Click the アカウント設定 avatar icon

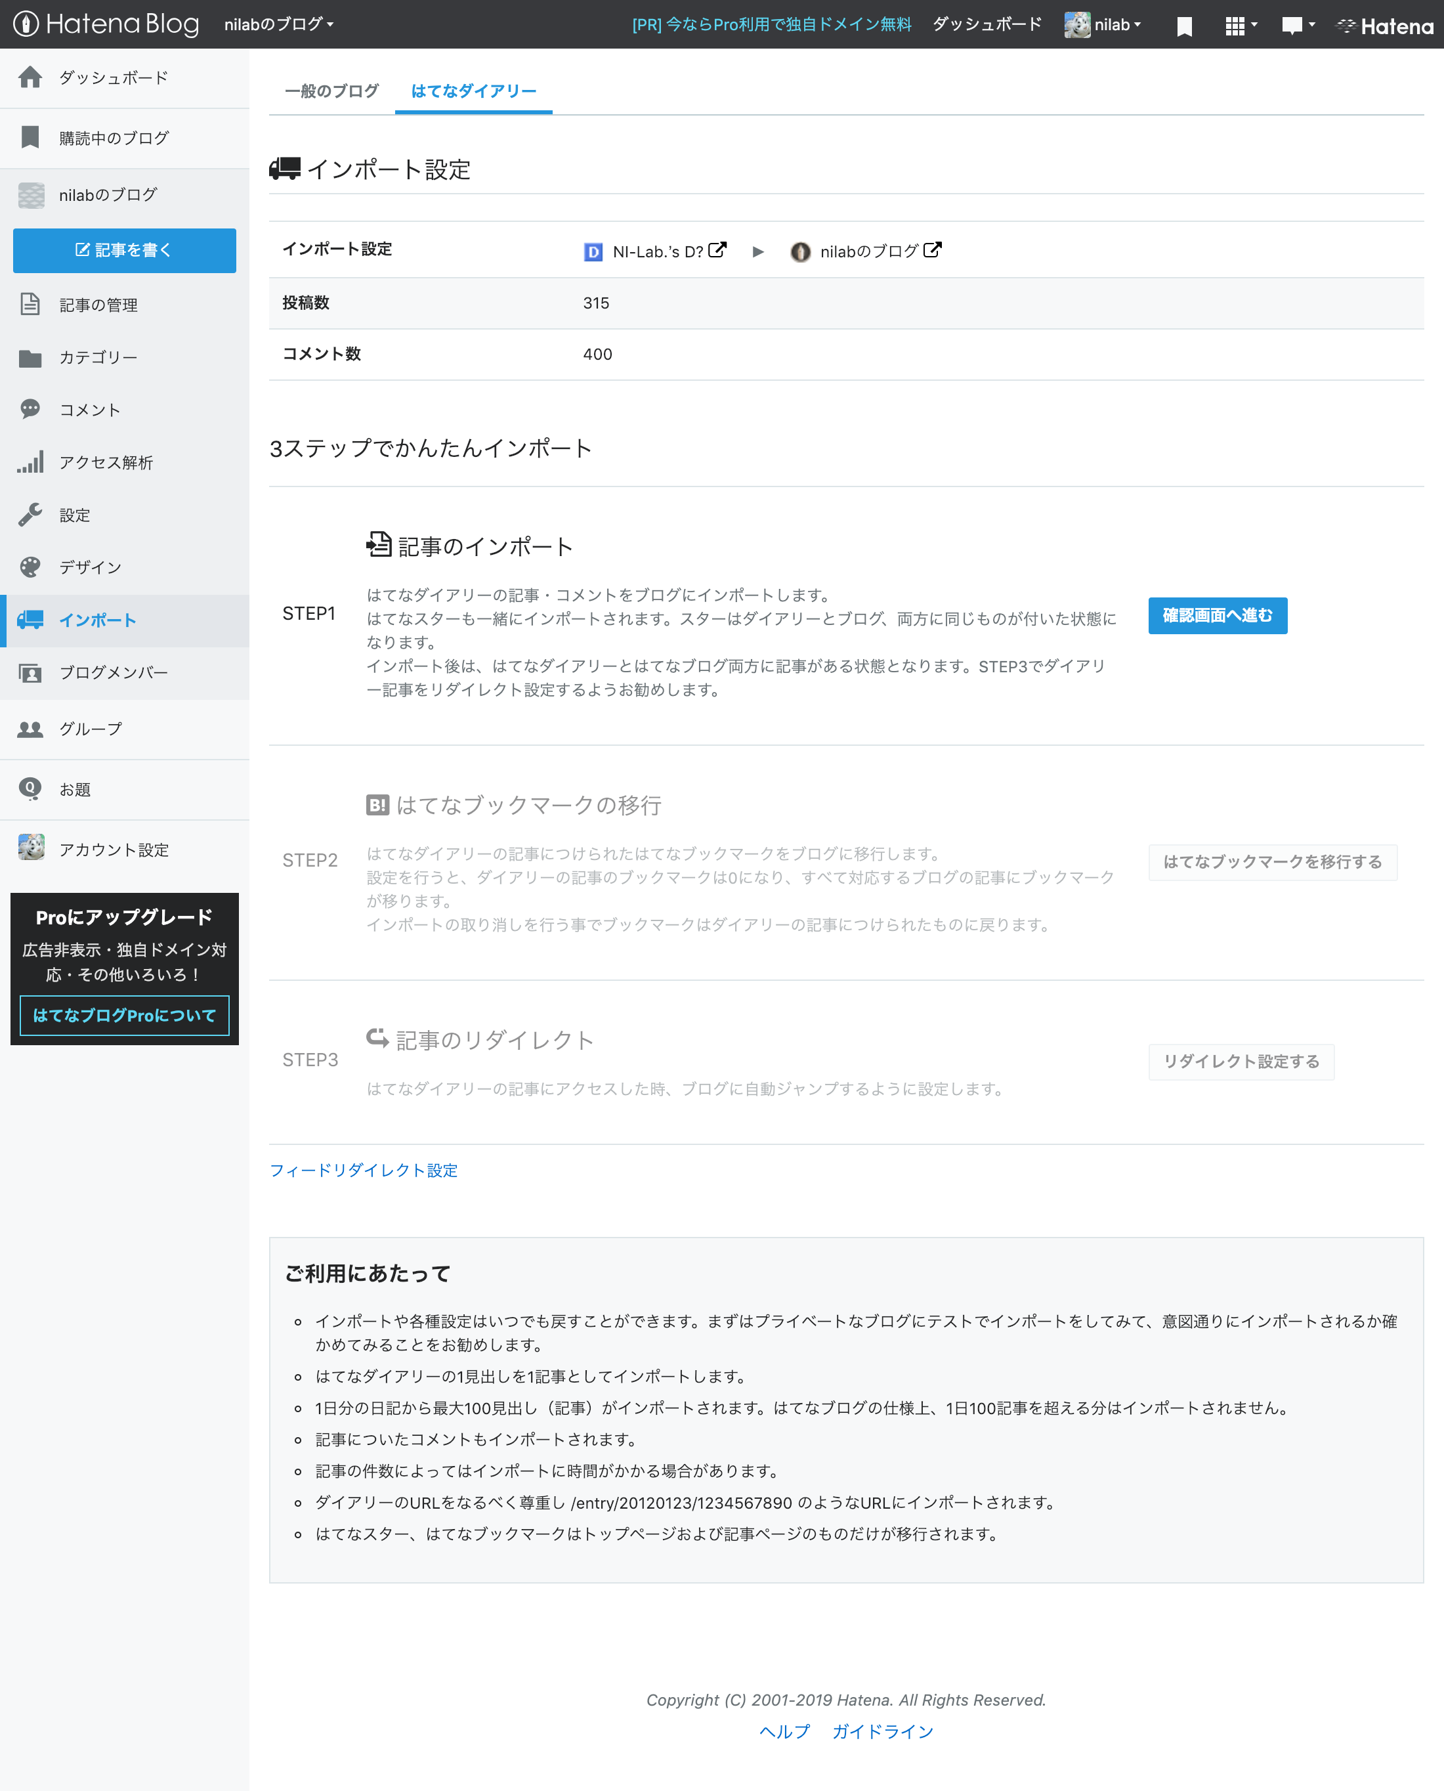point(31,848)
